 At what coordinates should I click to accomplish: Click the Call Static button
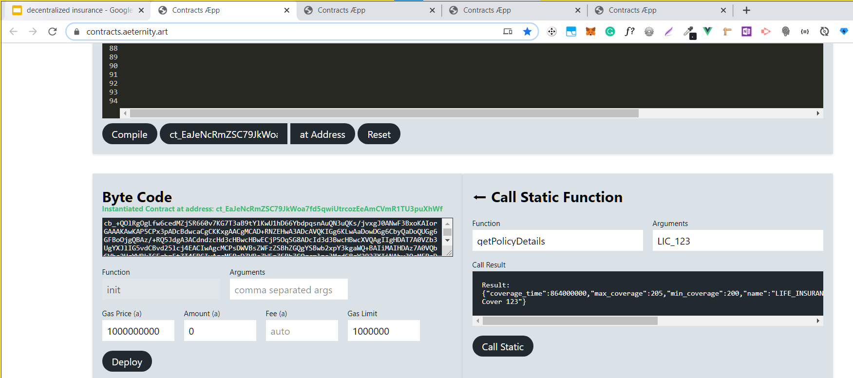click(503, 346)
